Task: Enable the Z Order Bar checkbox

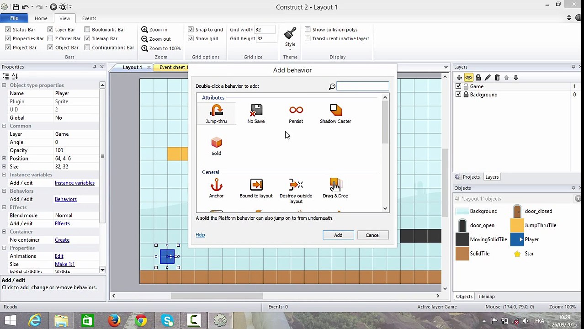Action: 50,39
